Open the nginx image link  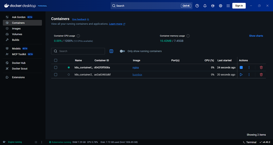coord(135,68)
